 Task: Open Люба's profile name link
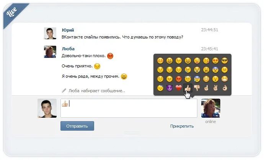tap(68, 49)
